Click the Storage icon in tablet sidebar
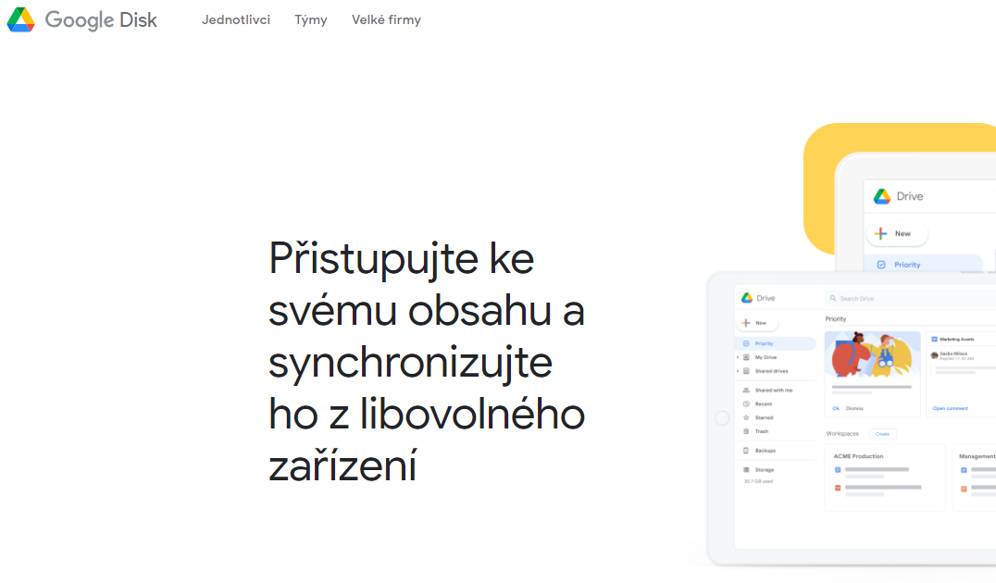This screenshot has height=583, width=996. coord(746,470)
